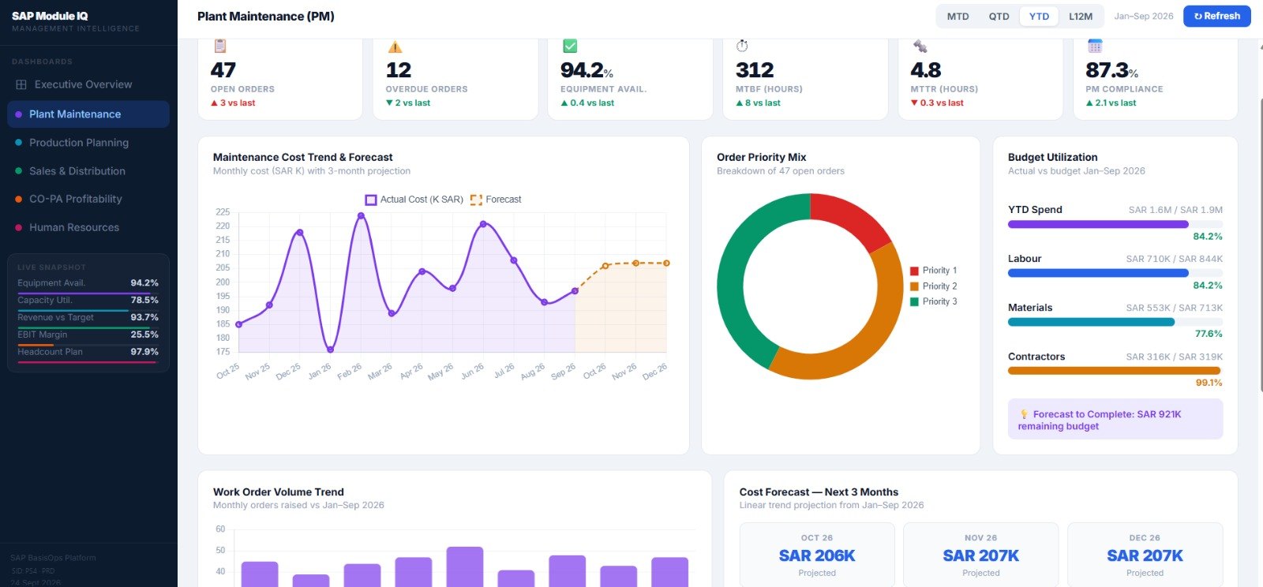Toggle Priority 3 in the donut legend
The height and width of the screenshot is (587, 1263).
(x=933, y=301)
